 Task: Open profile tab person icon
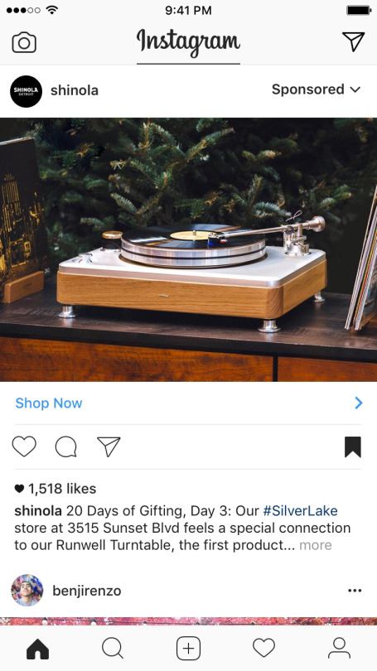click(x=339, y=648)
